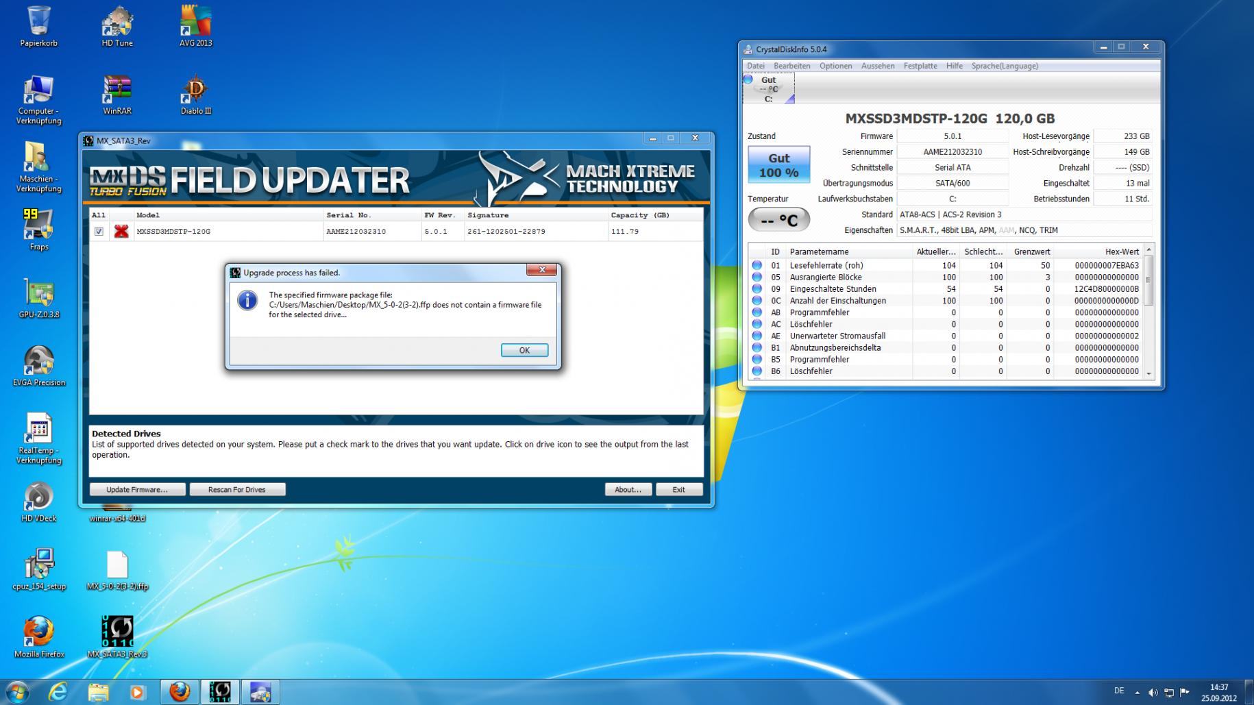
Task: Click the Firmware value field 5.0.1 in CrystalDiskInfo
Action: pos(952,136)
